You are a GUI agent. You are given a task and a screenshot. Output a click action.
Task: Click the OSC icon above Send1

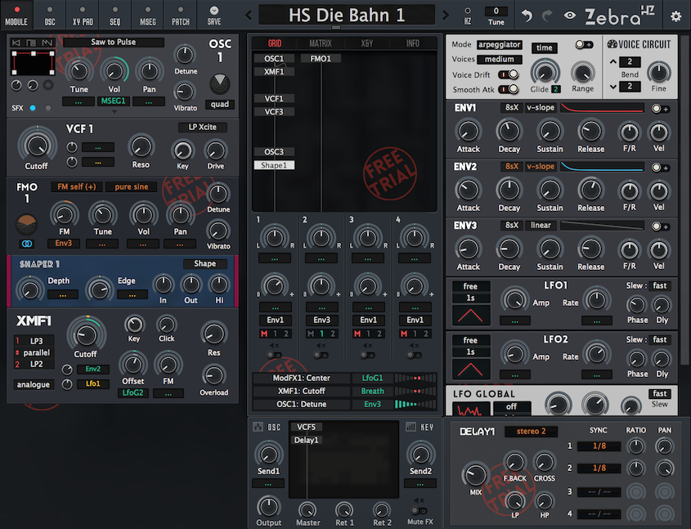pos(258,426)
